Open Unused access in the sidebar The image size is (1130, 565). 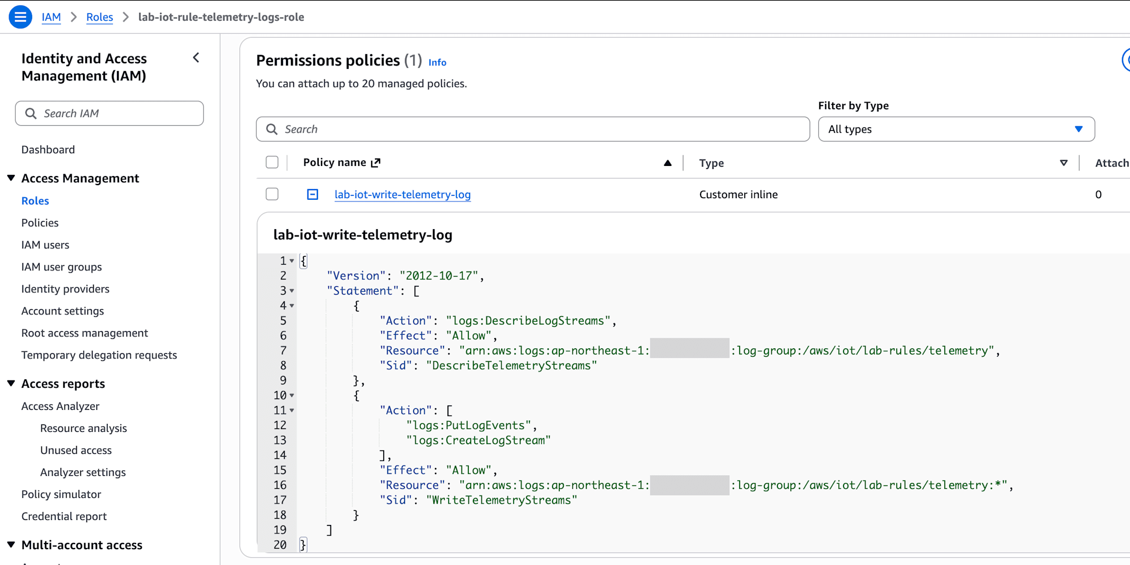76,450
